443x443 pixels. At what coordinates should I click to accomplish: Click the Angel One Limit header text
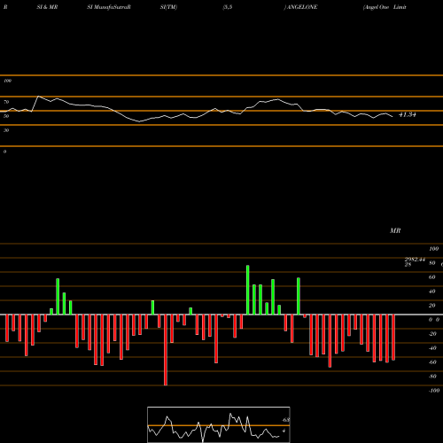(x=385, y=7)
